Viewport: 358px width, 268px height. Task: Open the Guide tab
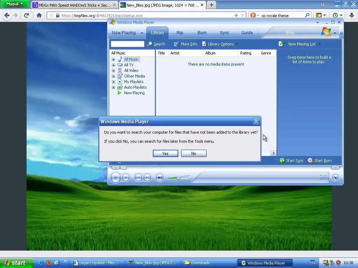pyautogui.click(x=247, y=32)
